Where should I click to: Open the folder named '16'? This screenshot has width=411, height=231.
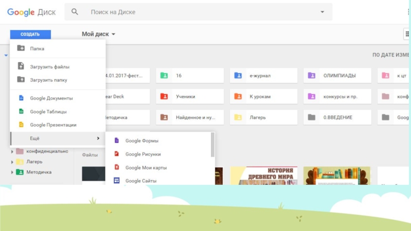(190, 75)
